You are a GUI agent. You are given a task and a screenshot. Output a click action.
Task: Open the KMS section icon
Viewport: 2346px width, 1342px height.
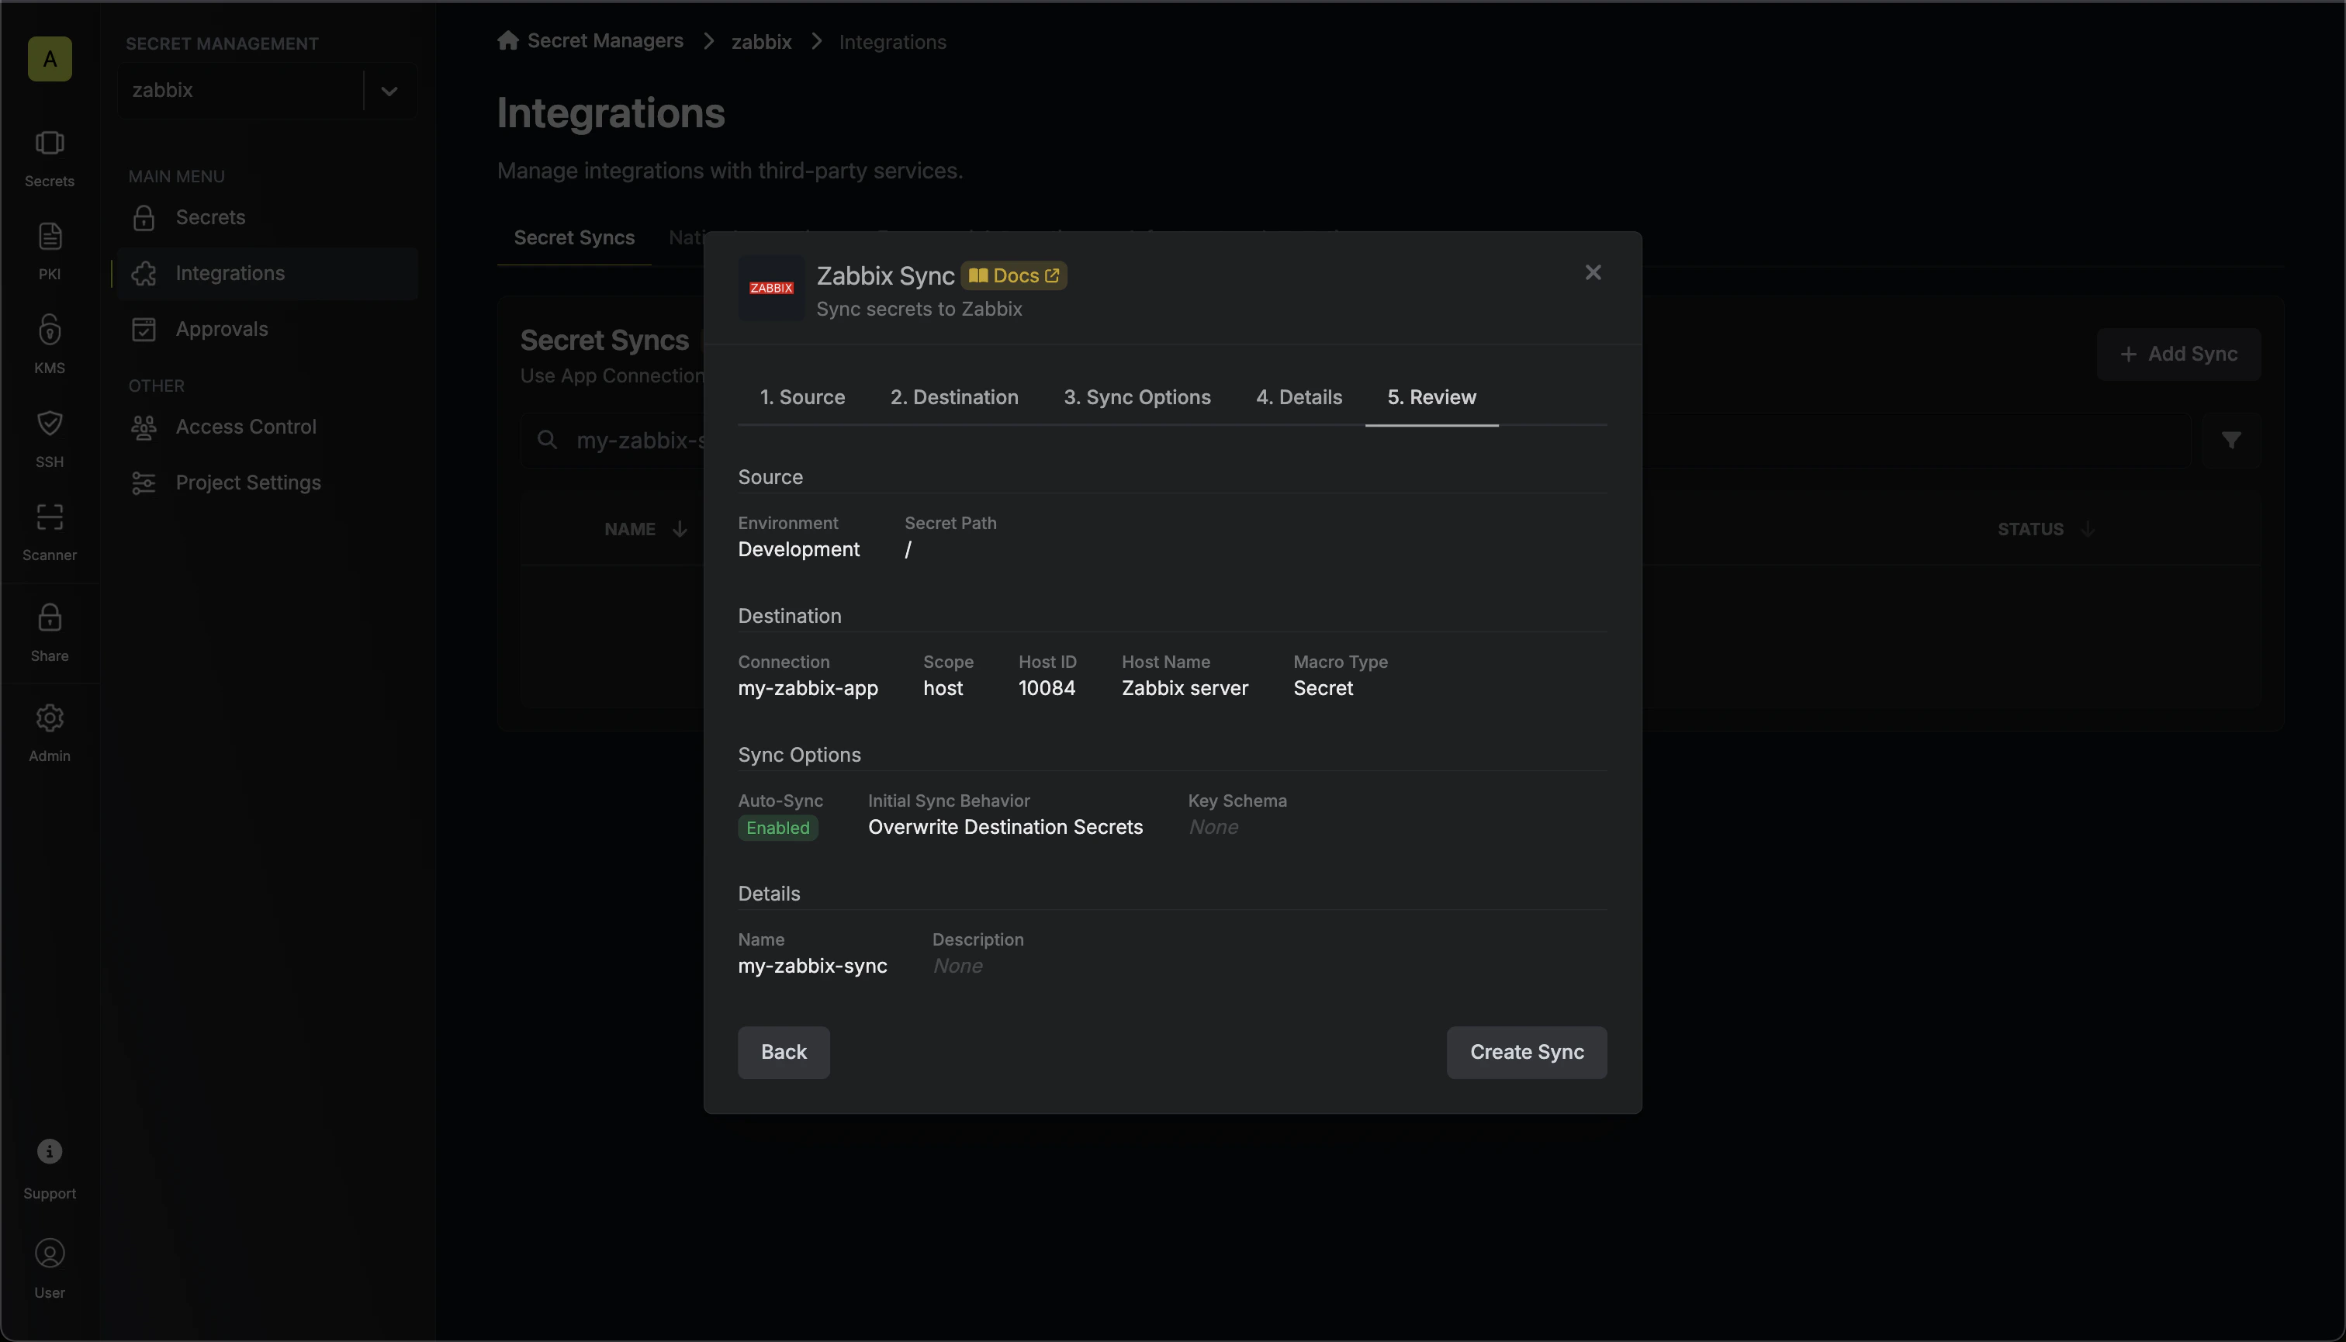(x=50, y=344)
